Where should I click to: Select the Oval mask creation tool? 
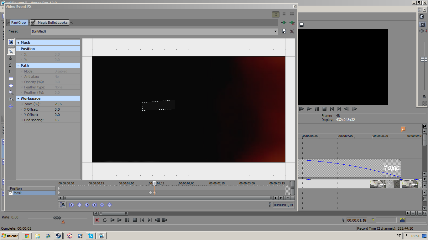11,86
